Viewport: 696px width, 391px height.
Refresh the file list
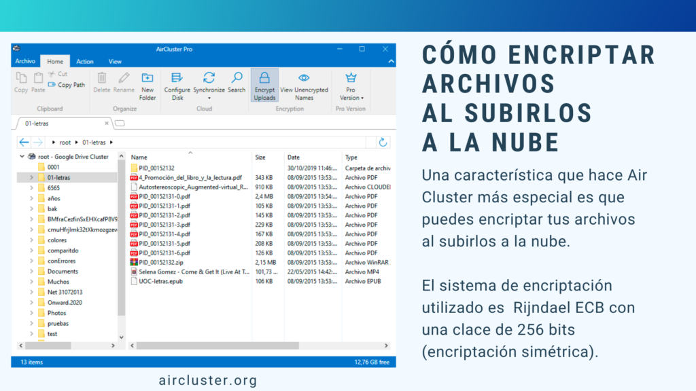(383, 142)
